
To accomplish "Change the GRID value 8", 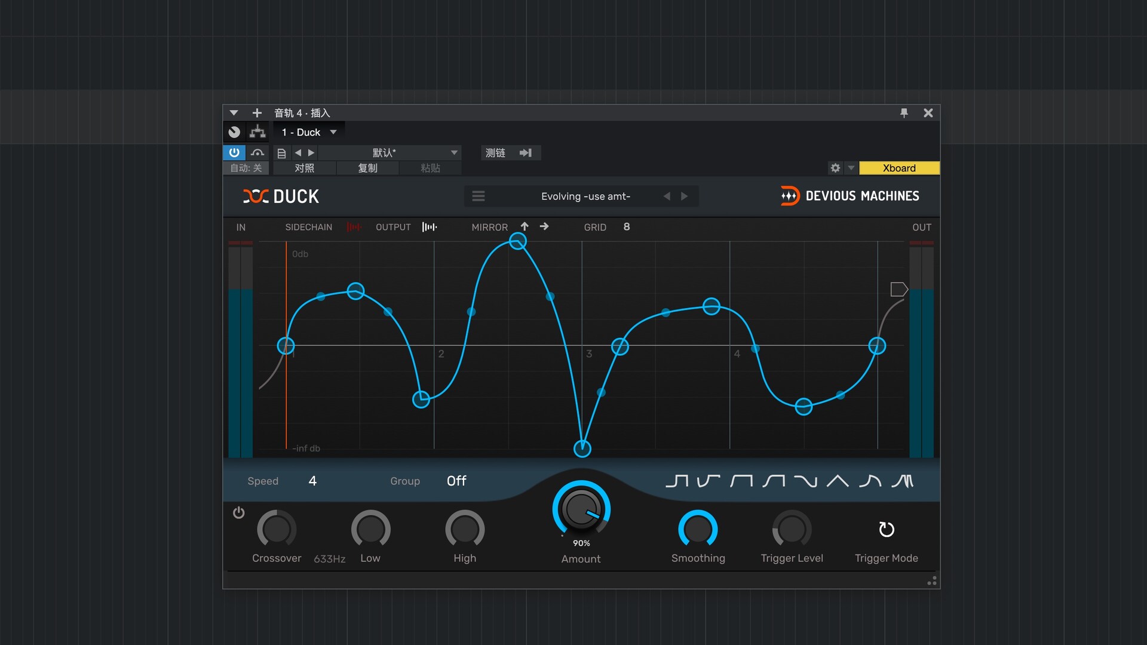I will (627, 227).
